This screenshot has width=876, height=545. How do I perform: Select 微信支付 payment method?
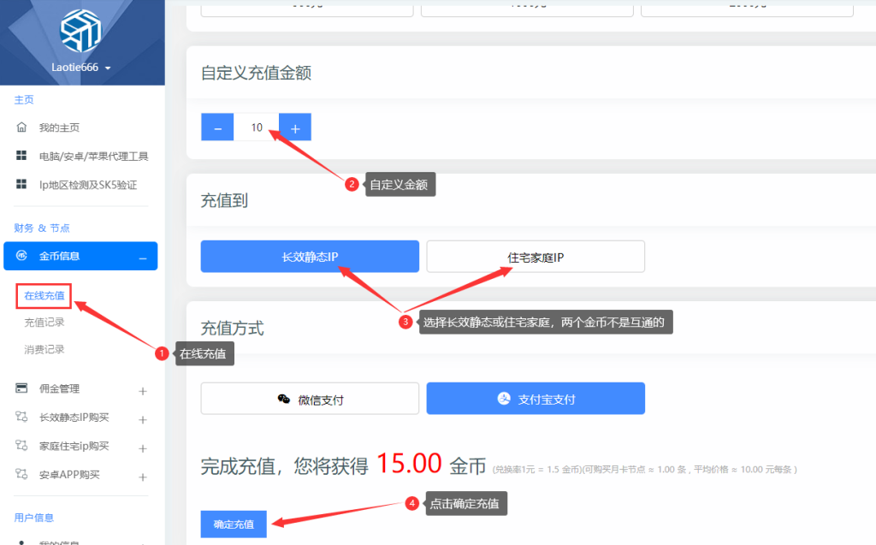click(x=310, y=399)
